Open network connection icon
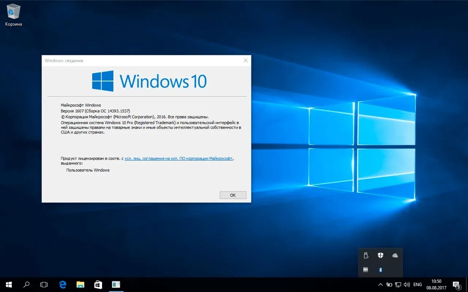The width and height of the screenshot is (468, 292). coord(398,284)
